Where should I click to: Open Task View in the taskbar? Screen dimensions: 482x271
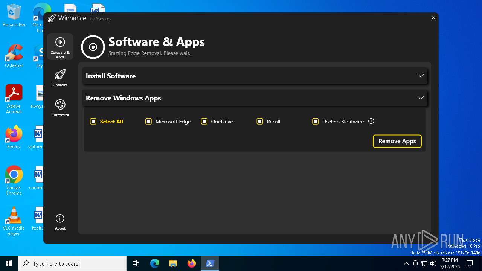pos(136,263)
